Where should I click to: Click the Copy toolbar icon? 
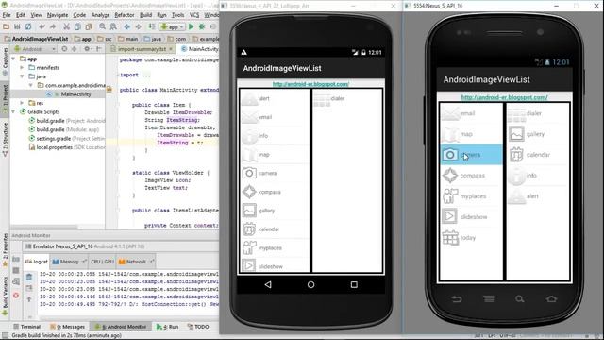click(x=77, y=26)
